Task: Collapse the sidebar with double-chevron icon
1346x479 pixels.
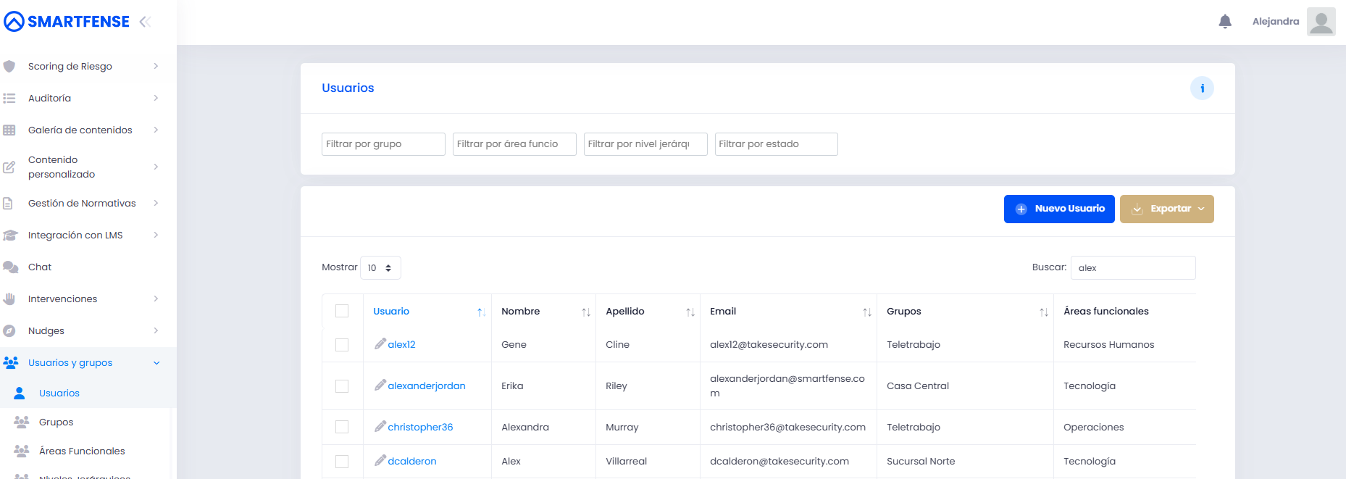Action: click(145, 22)
